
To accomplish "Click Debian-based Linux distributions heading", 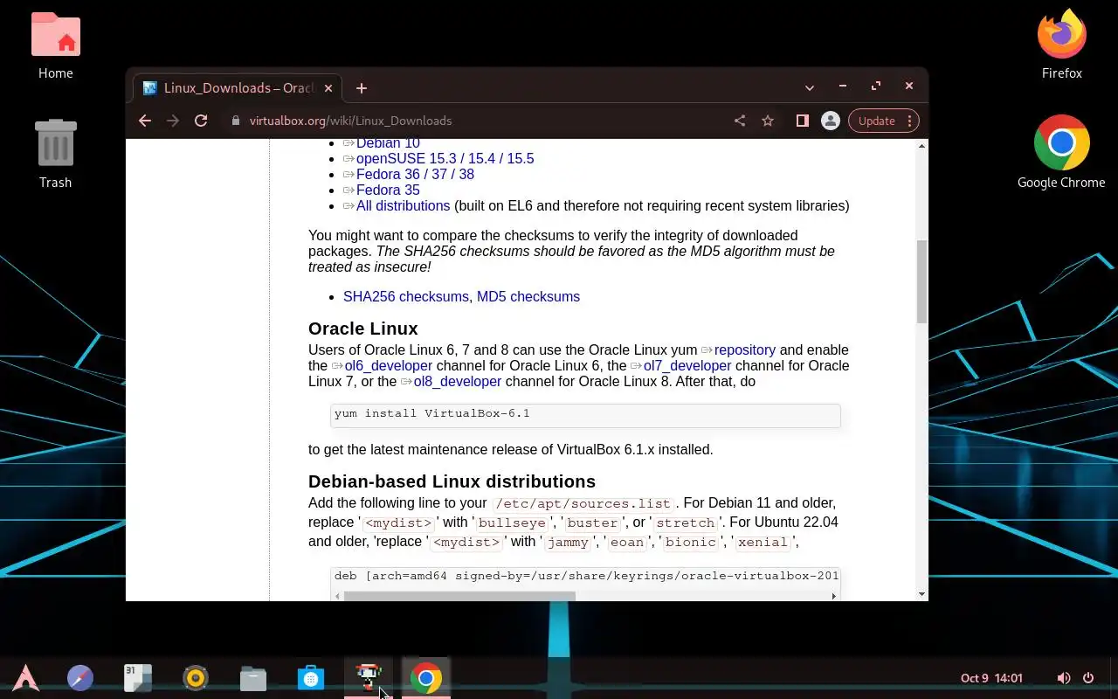I will click(x=452, y=481).
